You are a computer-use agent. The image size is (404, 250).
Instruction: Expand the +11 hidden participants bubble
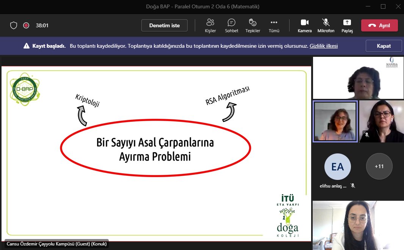(x=379, y=166)
